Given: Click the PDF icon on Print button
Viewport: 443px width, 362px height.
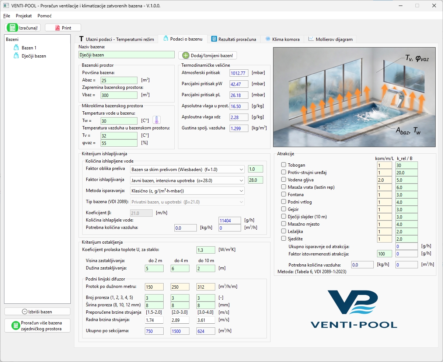Looking at the screenshot, I should [x=57, y=28].
